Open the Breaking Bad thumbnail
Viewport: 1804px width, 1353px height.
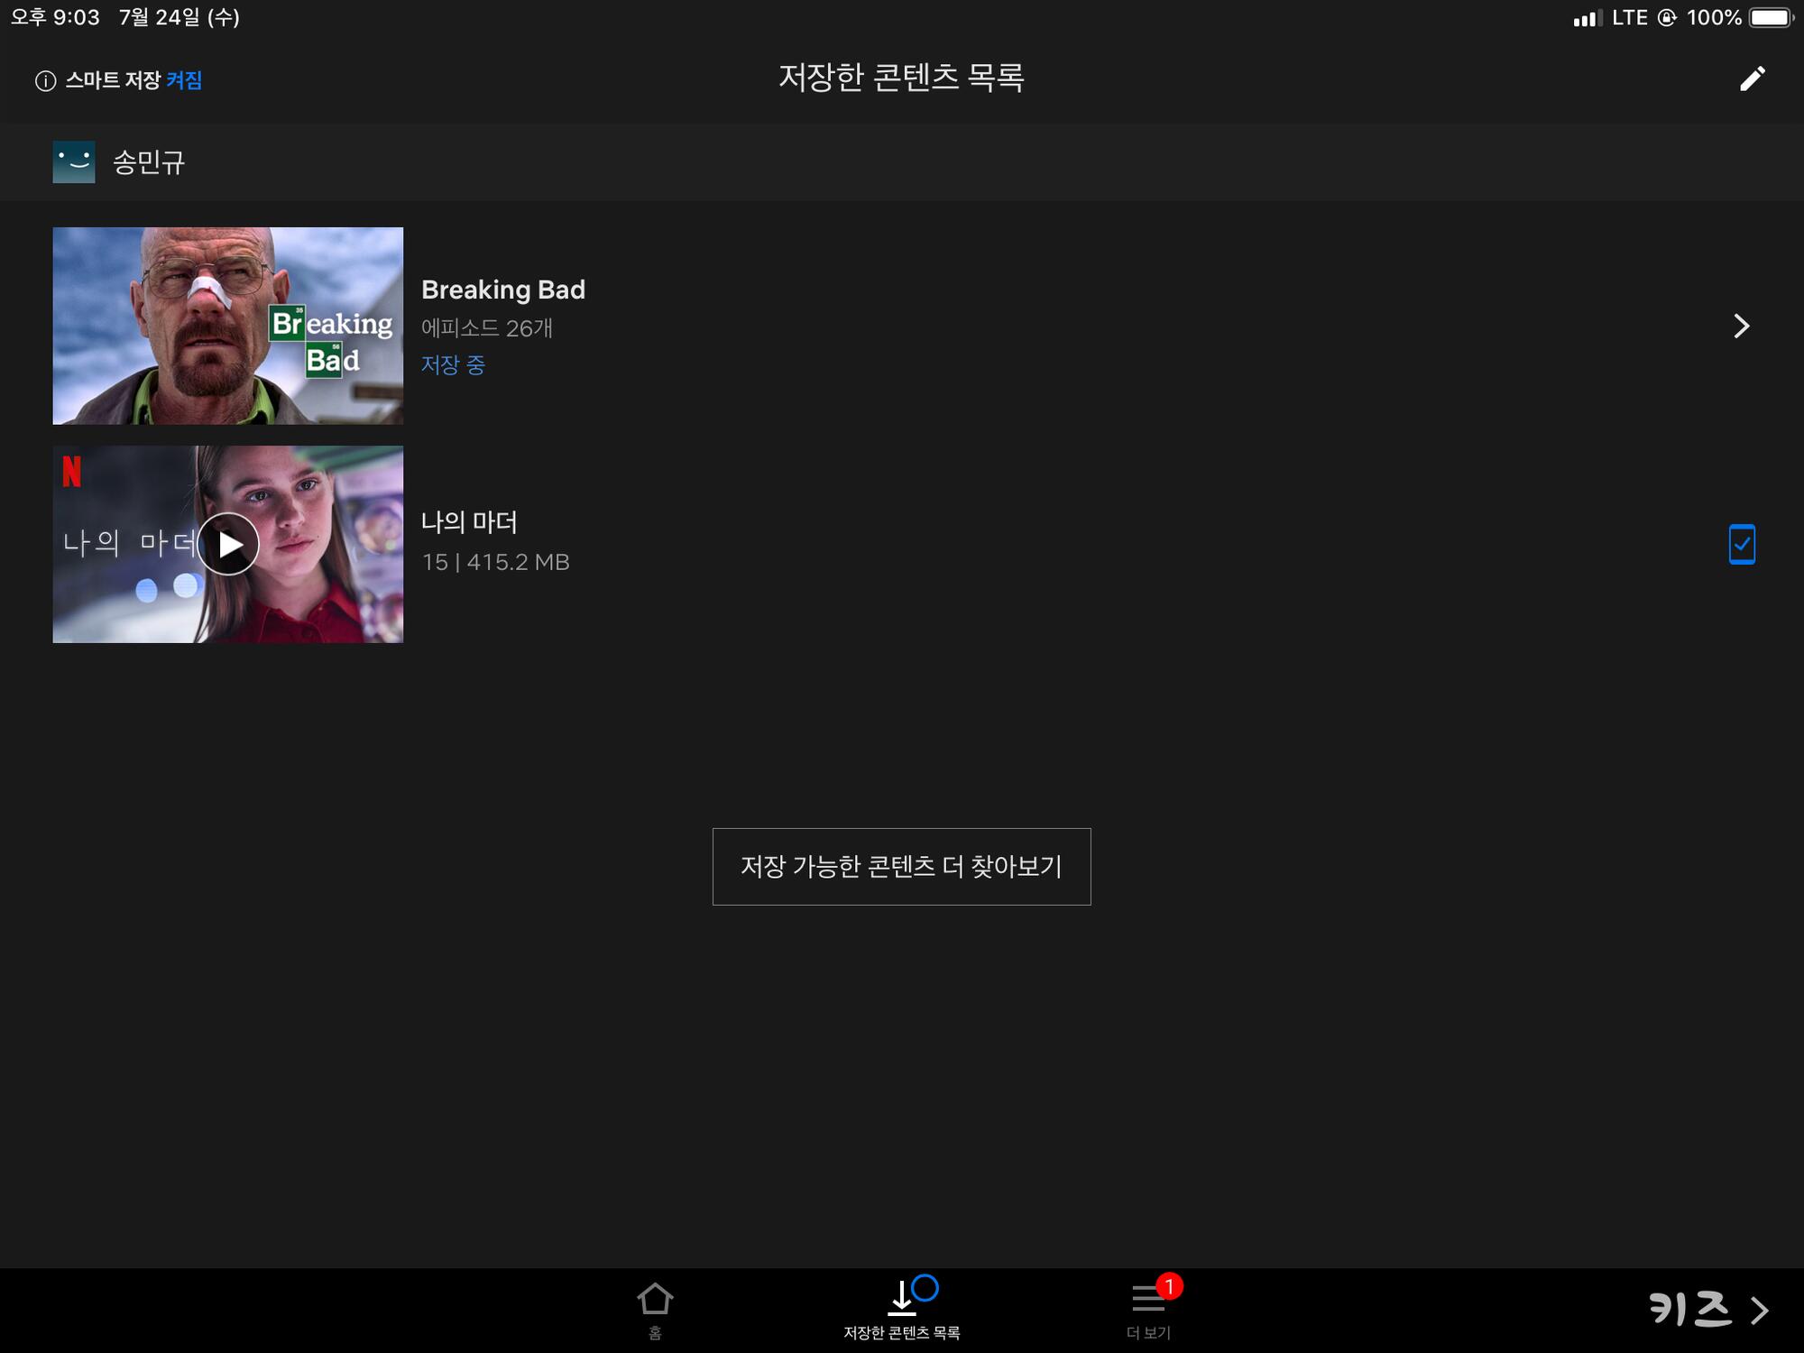tap(227, 326)
